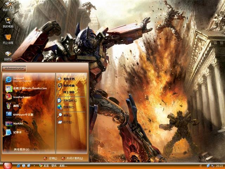Click the Administrator user name header

[14, 69]
